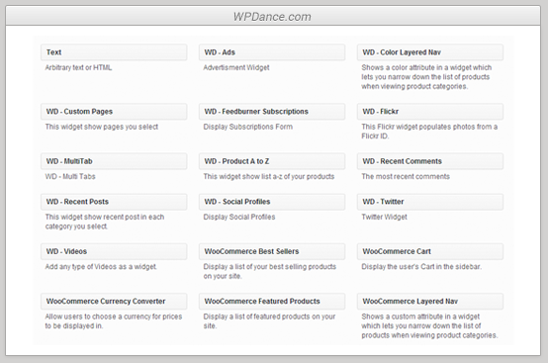The height and width of the screenshot is (363, 548).
Task: Click the 'Display Social Profiles' description
Action: point(239,217)
